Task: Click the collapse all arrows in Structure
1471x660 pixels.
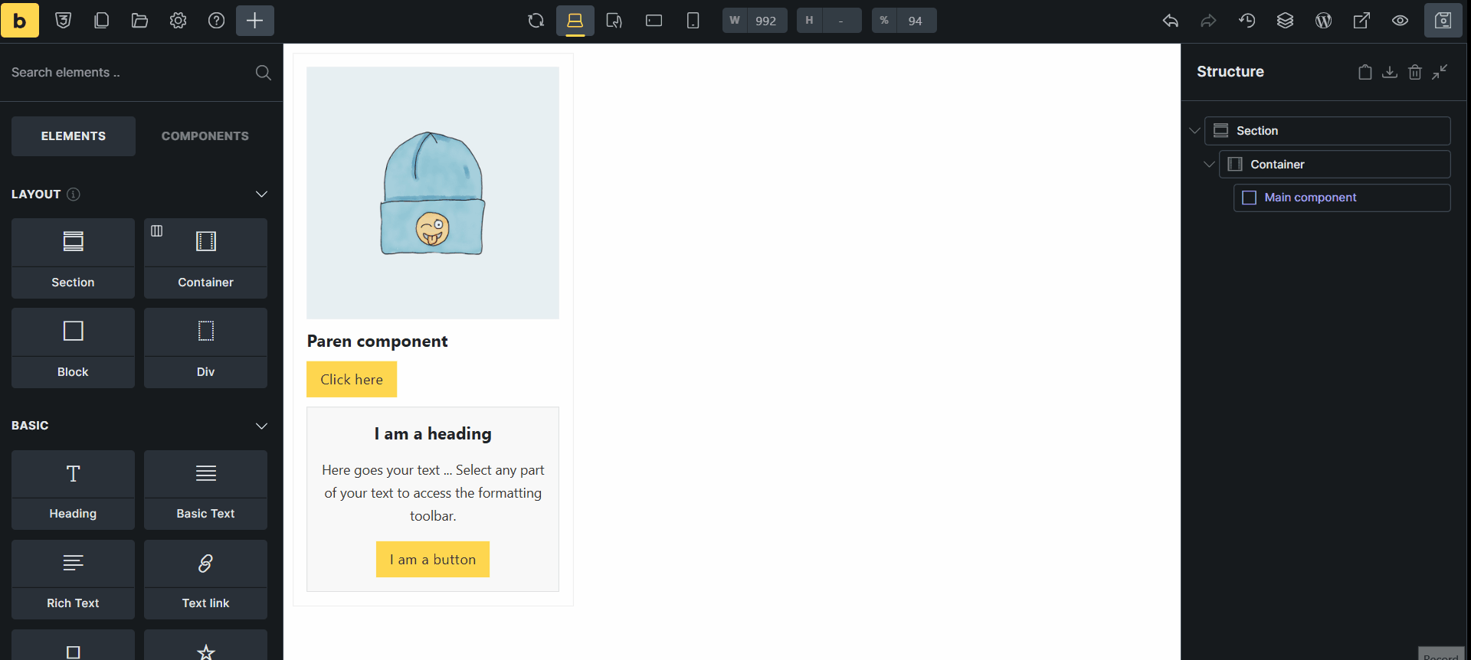Action: [1440, 72]
